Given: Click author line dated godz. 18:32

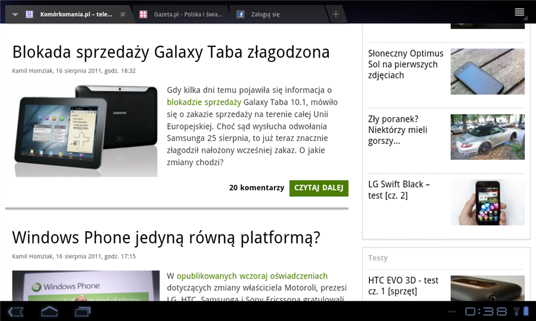Looking at the screenshot, I should point(74,71).
